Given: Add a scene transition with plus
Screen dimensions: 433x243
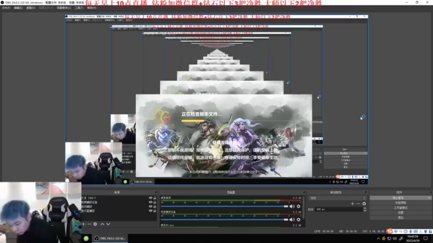Looking at the screenshot, I should [x=352, y=204].
